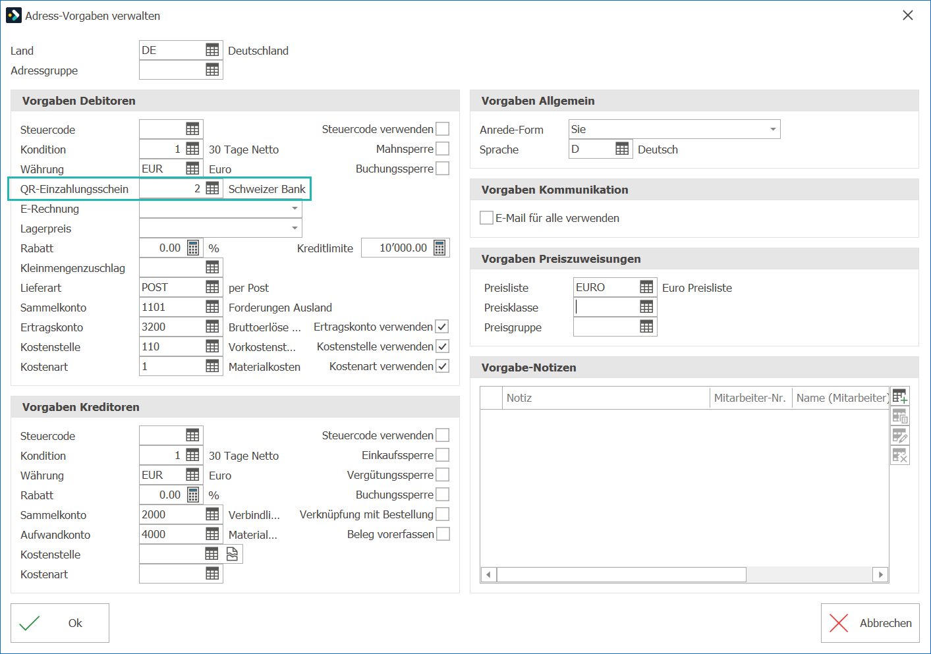Enable Mahnsperre checkbox
Screen dimensions: 931x654
pos(443,149)
